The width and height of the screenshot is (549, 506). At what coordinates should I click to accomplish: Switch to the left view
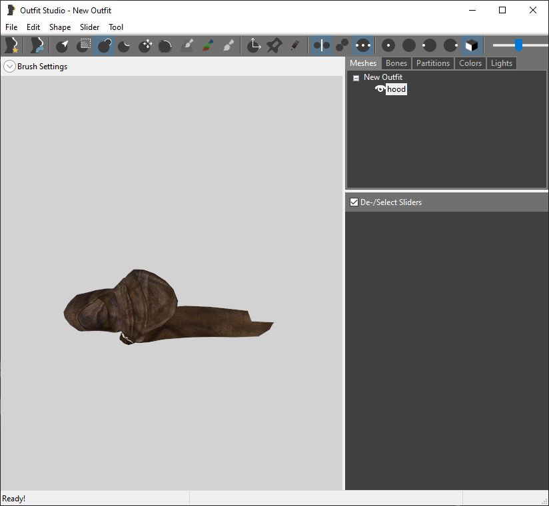pyautogui.click(x=429, y=45)
